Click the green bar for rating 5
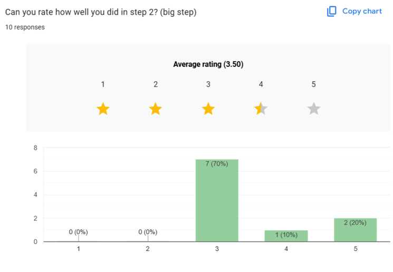This screenshot has width=393, height=272. [x=355, y=230]
